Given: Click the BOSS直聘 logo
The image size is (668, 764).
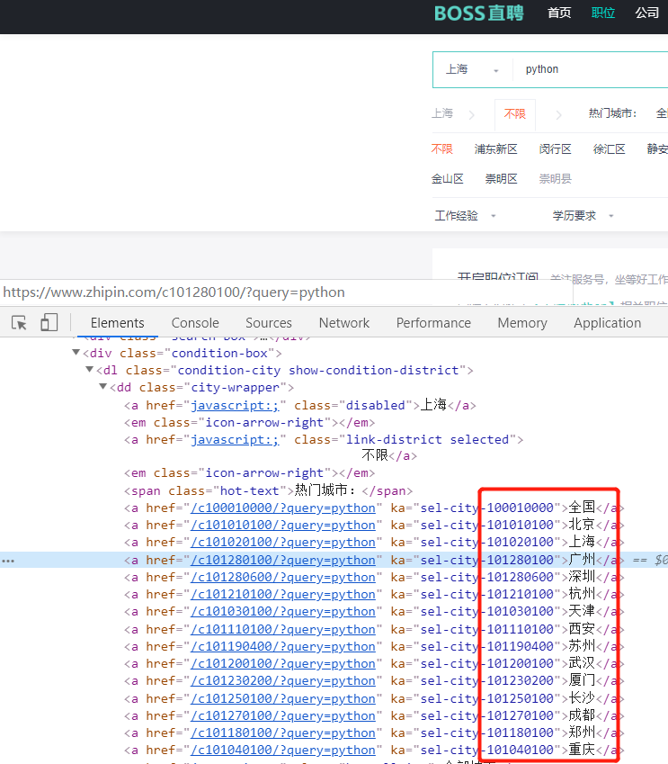Looking at the screenshot, I should (x=478, y=13).
